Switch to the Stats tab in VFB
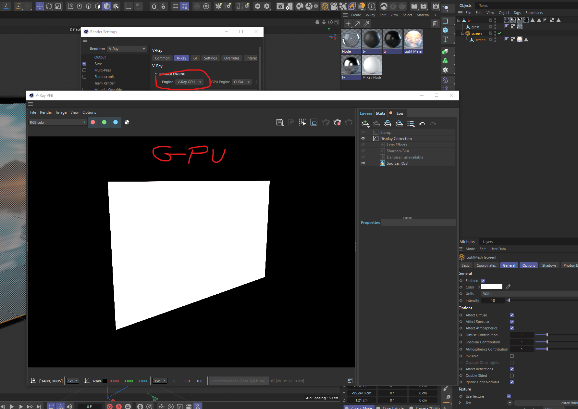Image resolution: width=578 pixels, height=409 pixels. point(381,113)
